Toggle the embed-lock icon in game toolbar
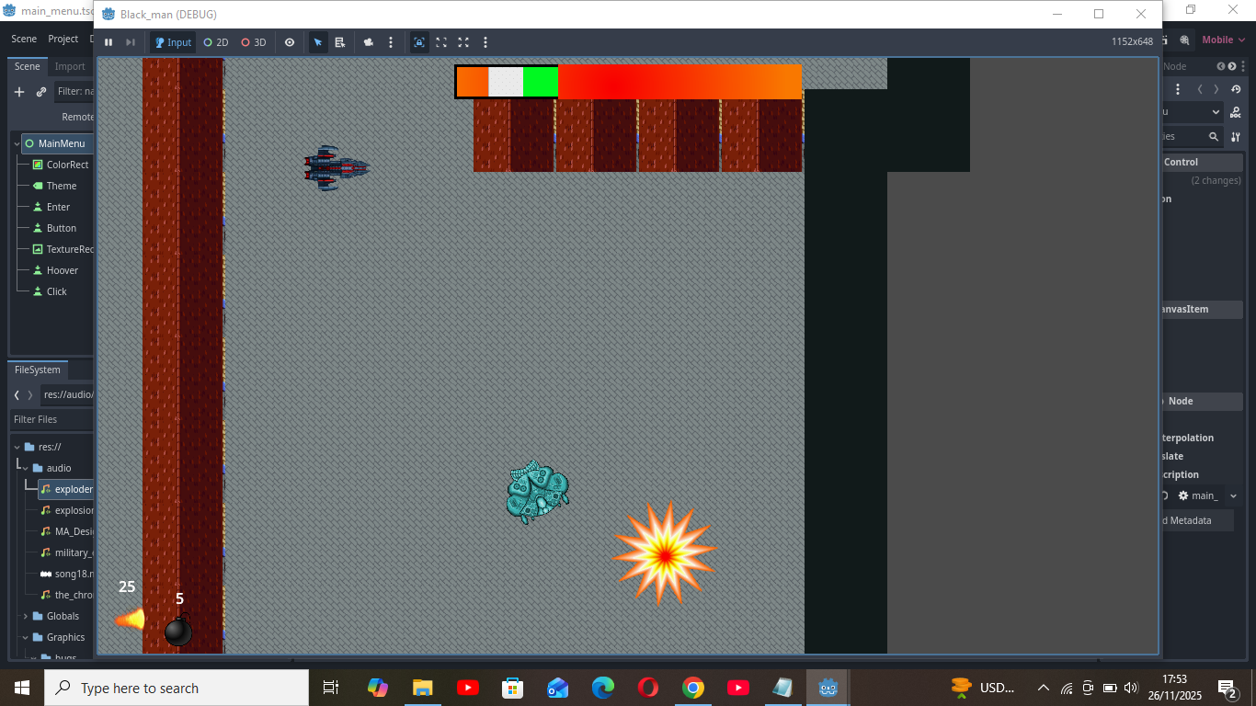Viewport: 1256px width, 706px height. 419,42
